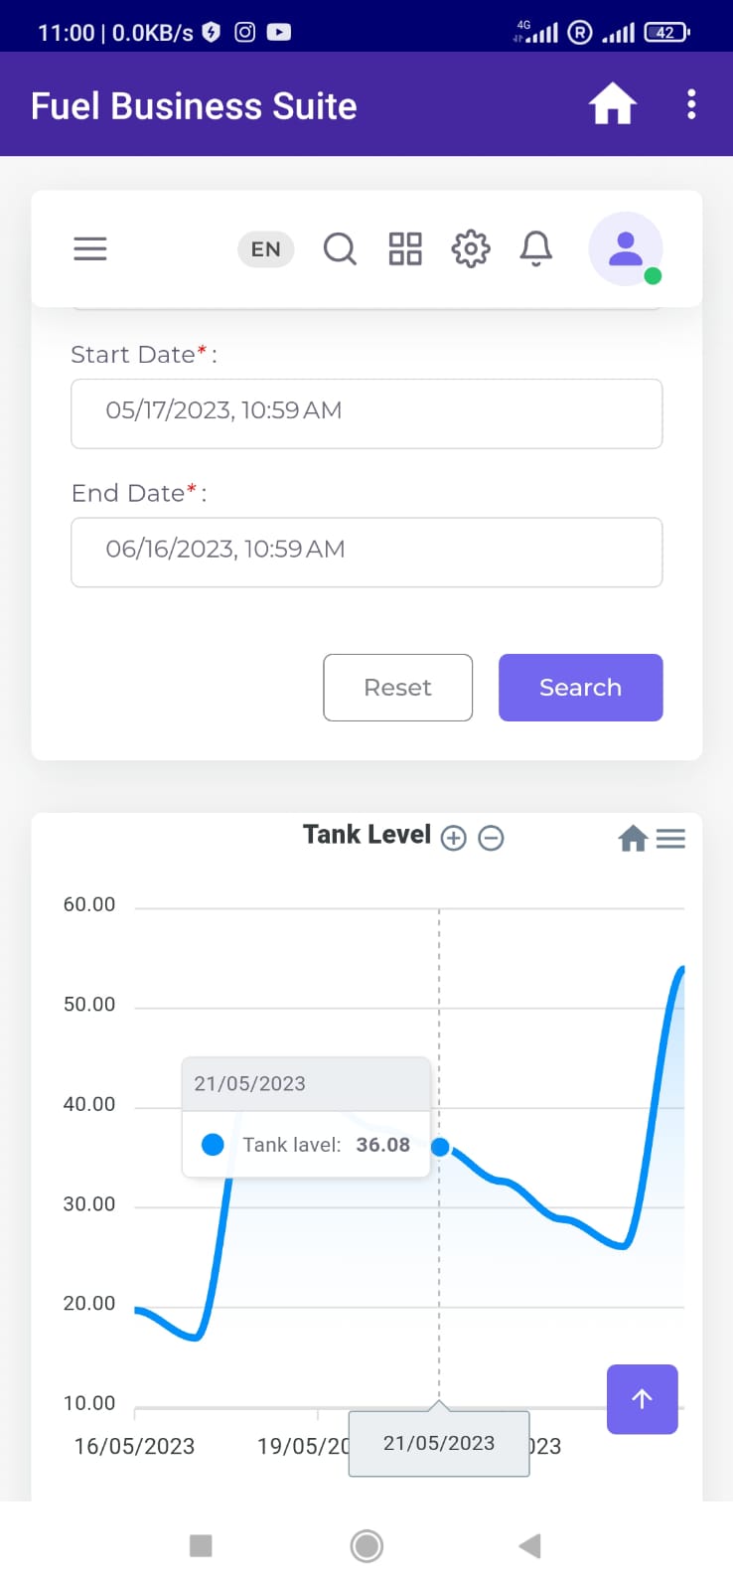The width and height of the screenshot is (733, 1590).
Task: Open the hamburger navigation menu
Action: 90,248
